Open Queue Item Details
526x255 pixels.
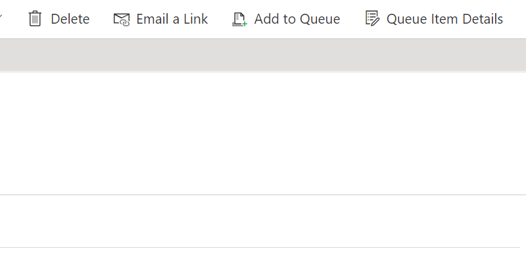[x=434, y=19]
